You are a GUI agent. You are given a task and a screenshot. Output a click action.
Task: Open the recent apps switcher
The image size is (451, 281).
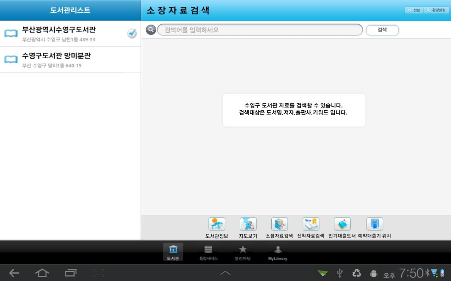pyautogui.click(x=71, y=273)
